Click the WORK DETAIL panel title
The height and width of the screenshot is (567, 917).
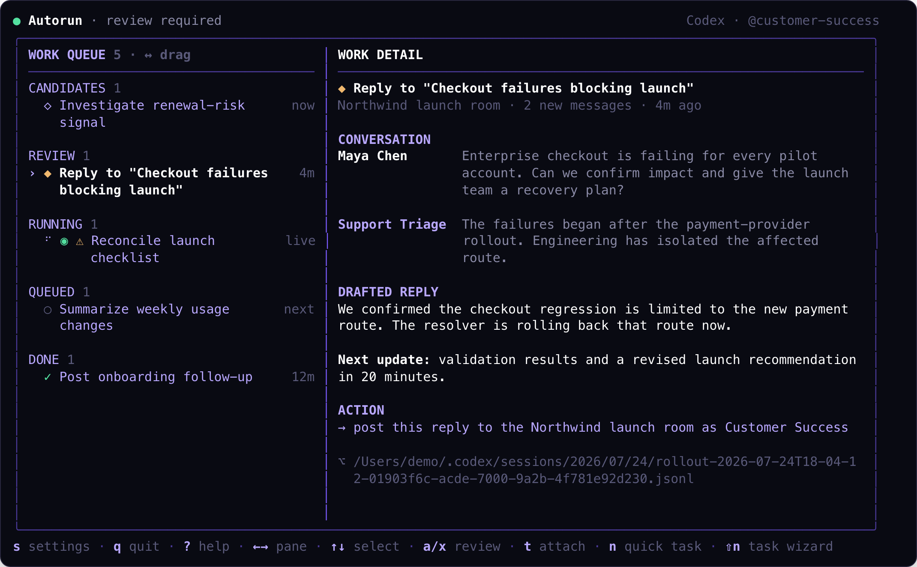pyautogui.click(x=380, y=55)
